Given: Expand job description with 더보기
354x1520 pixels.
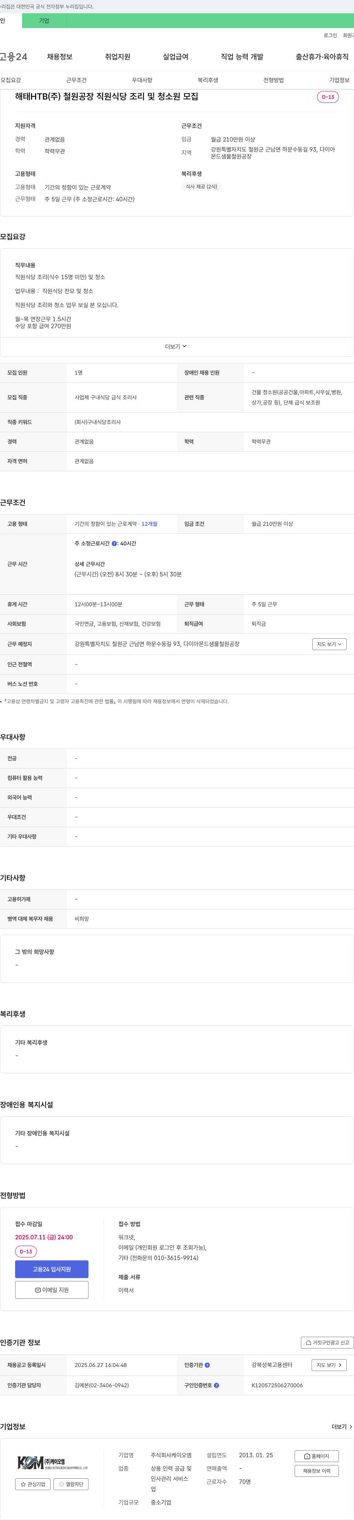Looking at the screenshot, I should pyautogui.click(x=176, y=346).
